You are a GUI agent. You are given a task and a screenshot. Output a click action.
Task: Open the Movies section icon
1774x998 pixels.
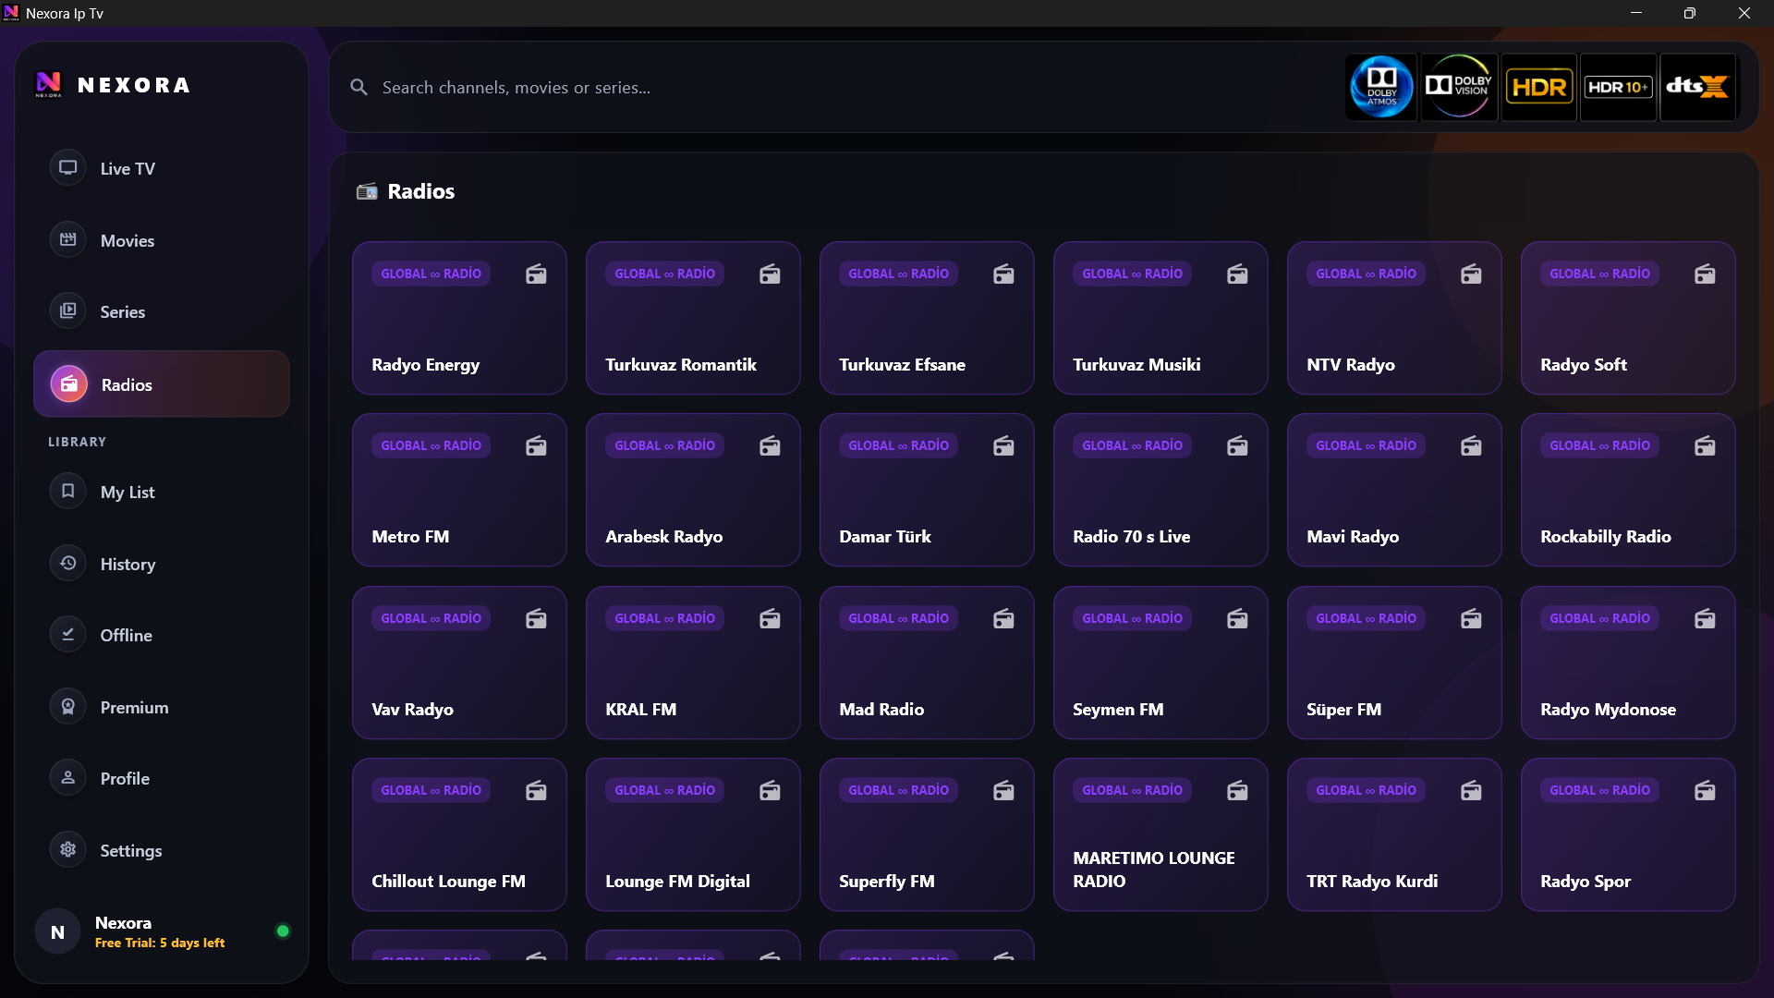pos(67,240)
